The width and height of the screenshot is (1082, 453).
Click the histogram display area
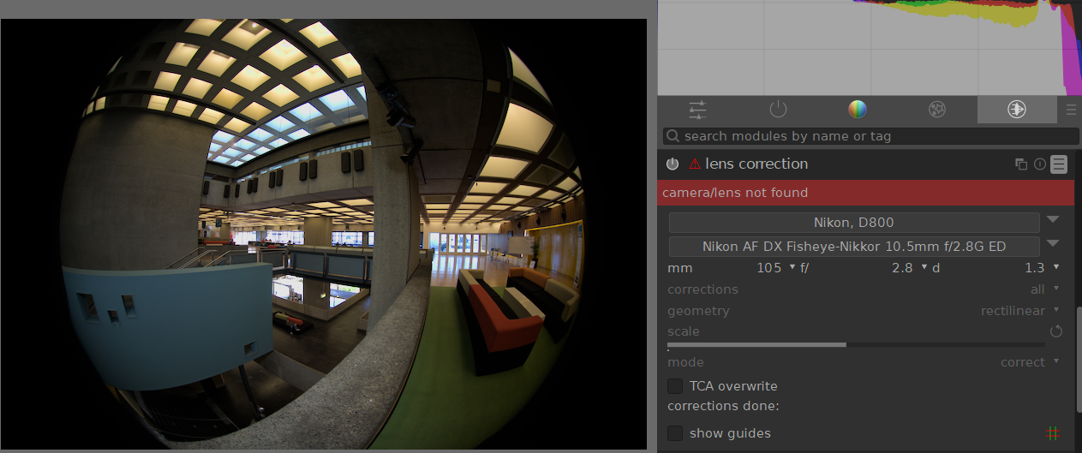870,47
